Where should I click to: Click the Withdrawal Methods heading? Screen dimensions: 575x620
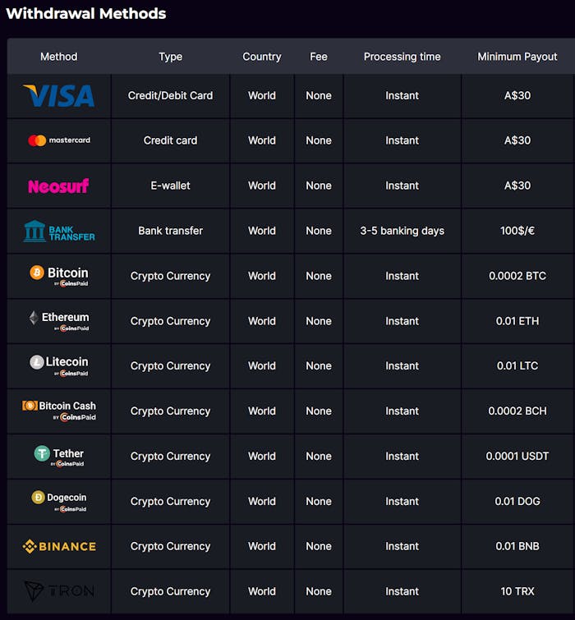coord(86,13)
